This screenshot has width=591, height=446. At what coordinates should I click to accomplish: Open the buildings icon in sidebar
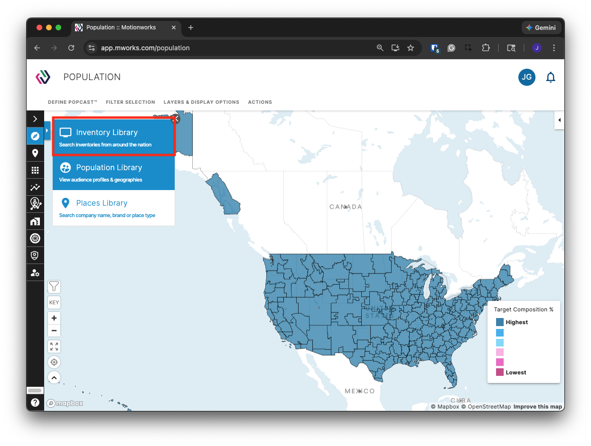pyautogui.click(x=35, y=221)
